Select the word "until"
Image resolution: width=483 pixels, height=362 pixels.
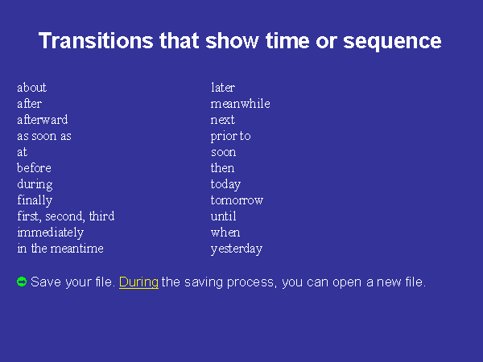[x=222, y=216]
